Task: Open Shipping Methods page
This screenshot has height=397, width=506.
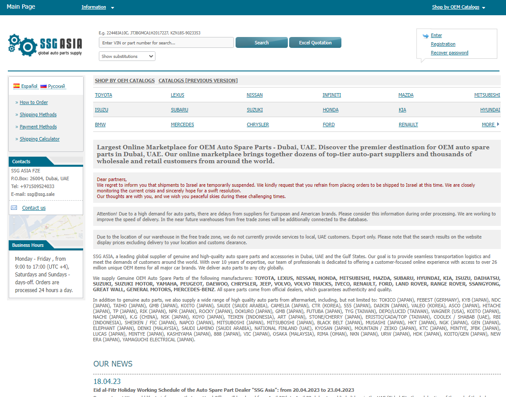Action: click(38, 114)
